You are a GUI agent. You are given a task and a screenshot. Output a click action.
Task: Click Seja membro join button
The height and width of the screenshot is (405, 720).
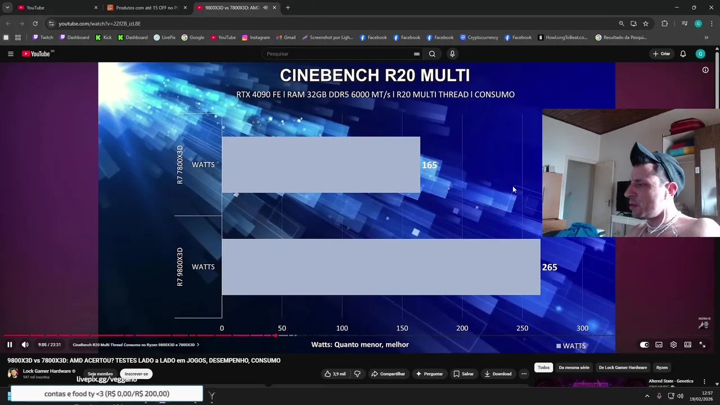point(100,374)
